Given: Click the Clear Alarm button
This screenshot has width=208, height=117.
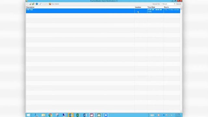Looking at the screenshot, I should (54, 4).
